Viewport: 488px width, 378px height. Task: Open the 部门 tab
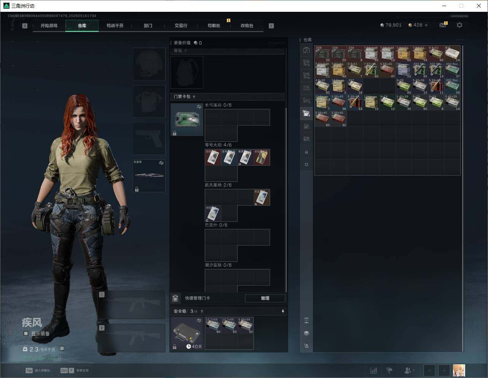pyautogui.click(x=148, y=26)
